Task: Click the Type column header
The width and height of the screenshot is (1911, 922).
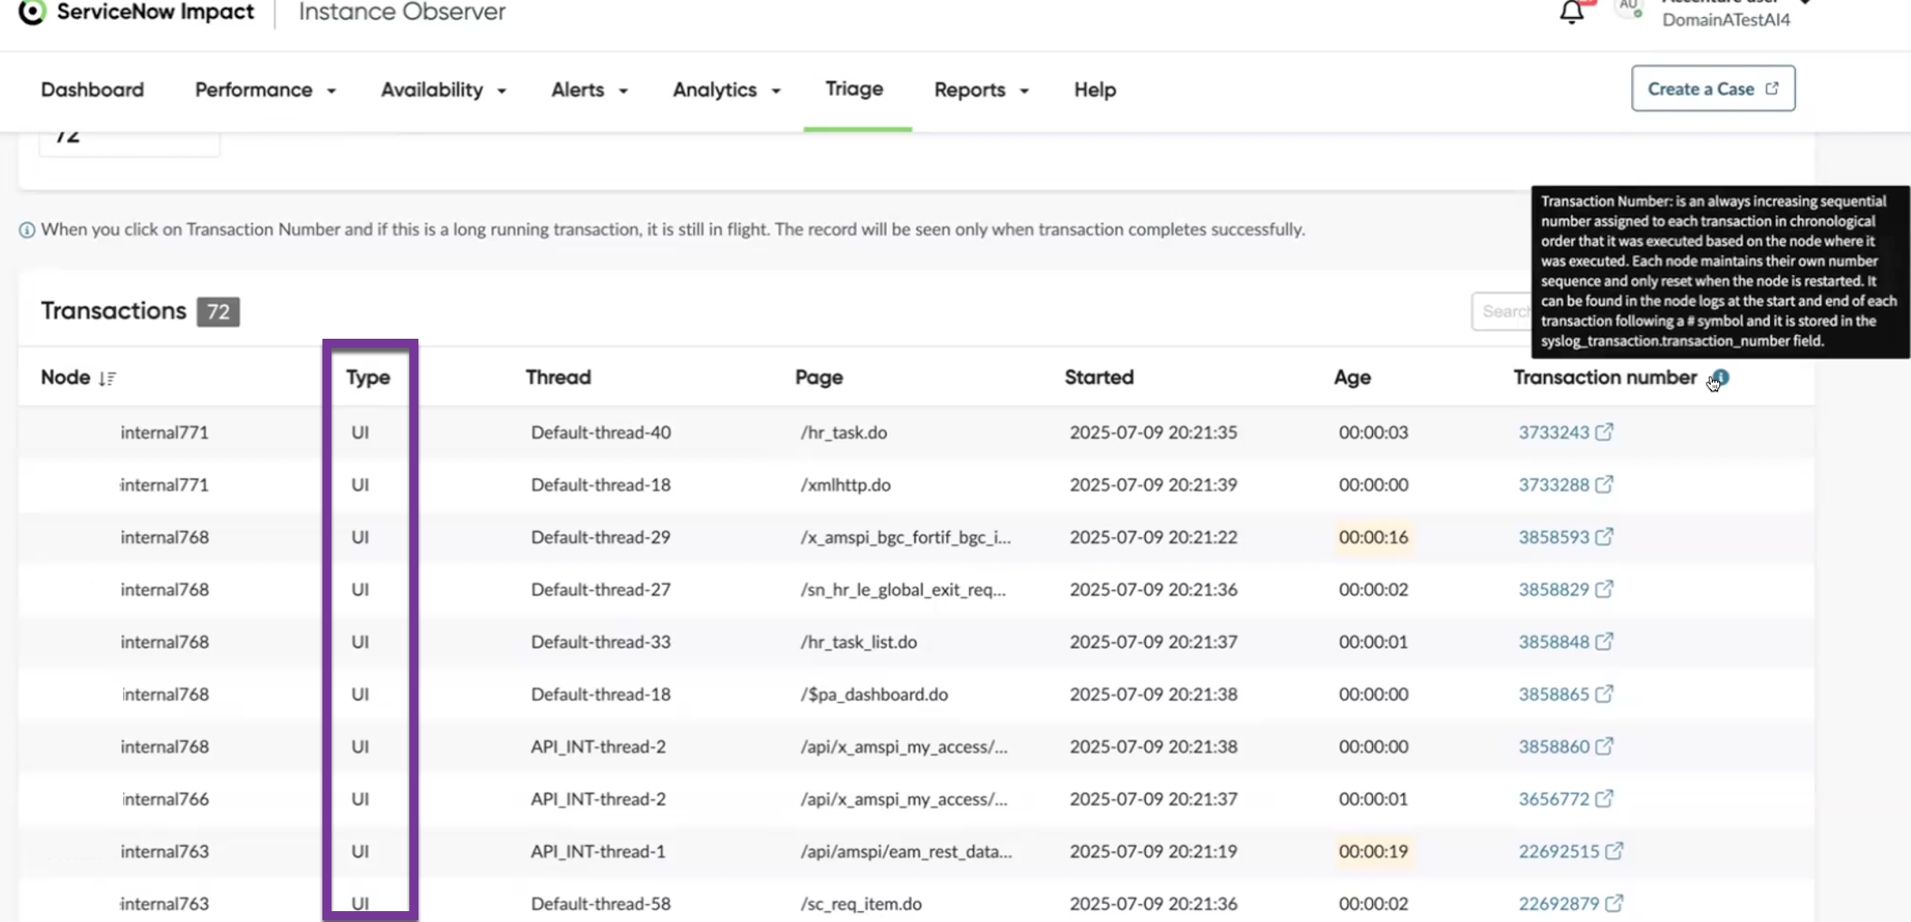Action: (x=368, y=378)
